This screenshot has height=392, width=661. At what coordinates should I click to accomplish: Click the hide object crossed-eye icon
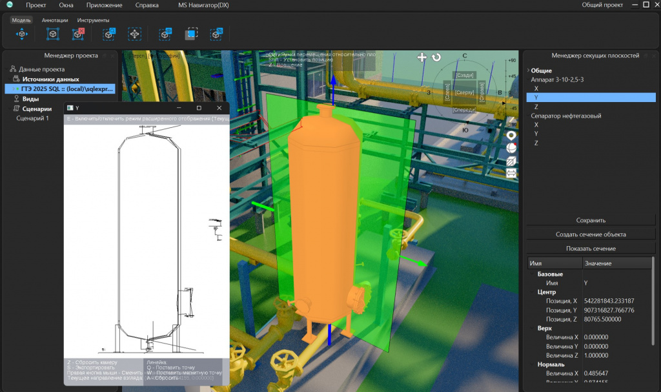(x=217, y=34)
